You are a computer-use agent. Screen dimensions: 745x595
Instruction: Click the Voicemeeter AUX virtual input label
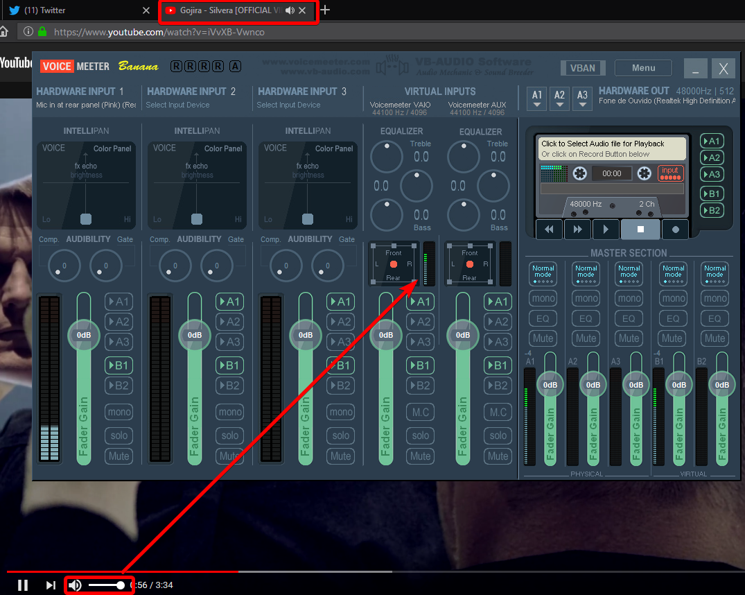(x=477, y=105)
